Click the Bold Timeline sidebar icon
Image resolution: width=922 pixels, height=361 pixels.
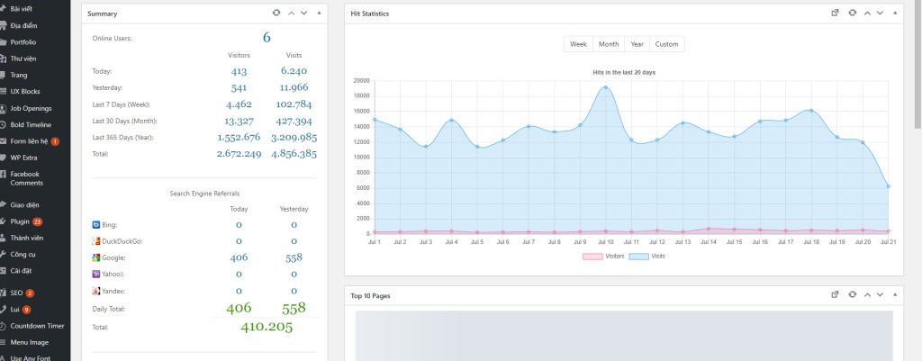click(5, 124)
